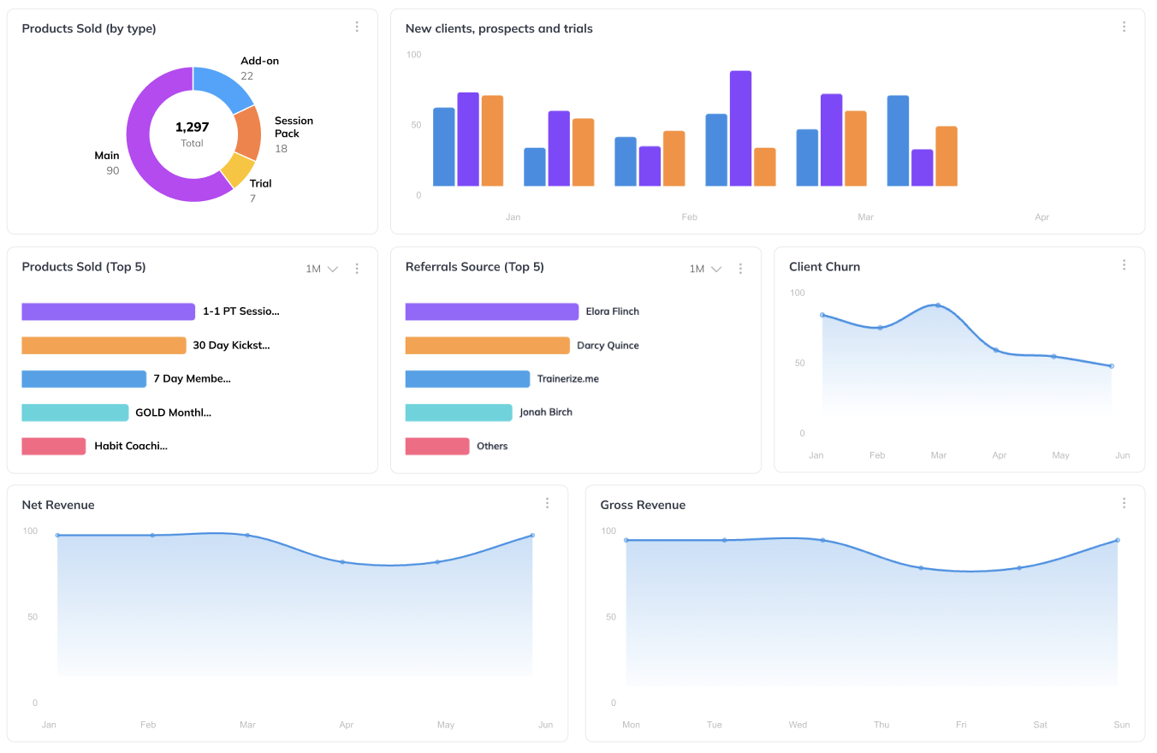Click the '1,297' total in the donut center

click(x=193, y=127)
